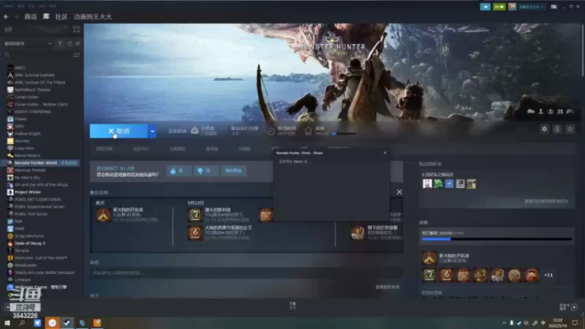Open dropdown arrow next to 取消 button

coord(152,132)
